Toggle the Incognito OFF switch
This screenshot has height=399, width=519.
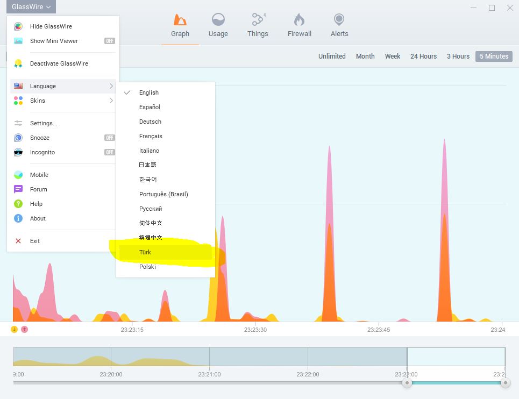point(110,152)
